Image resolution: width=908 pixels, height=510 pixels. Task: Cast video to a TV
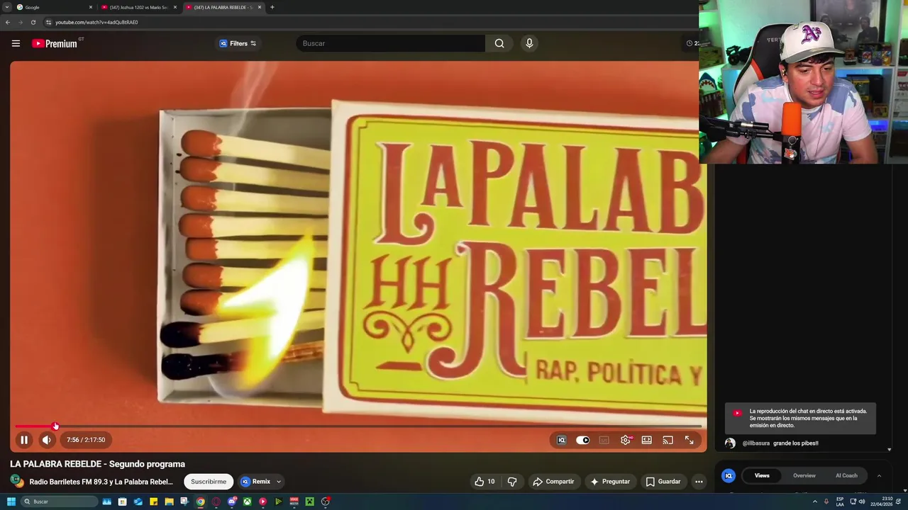pyautogui.click(x=668, y=440)
